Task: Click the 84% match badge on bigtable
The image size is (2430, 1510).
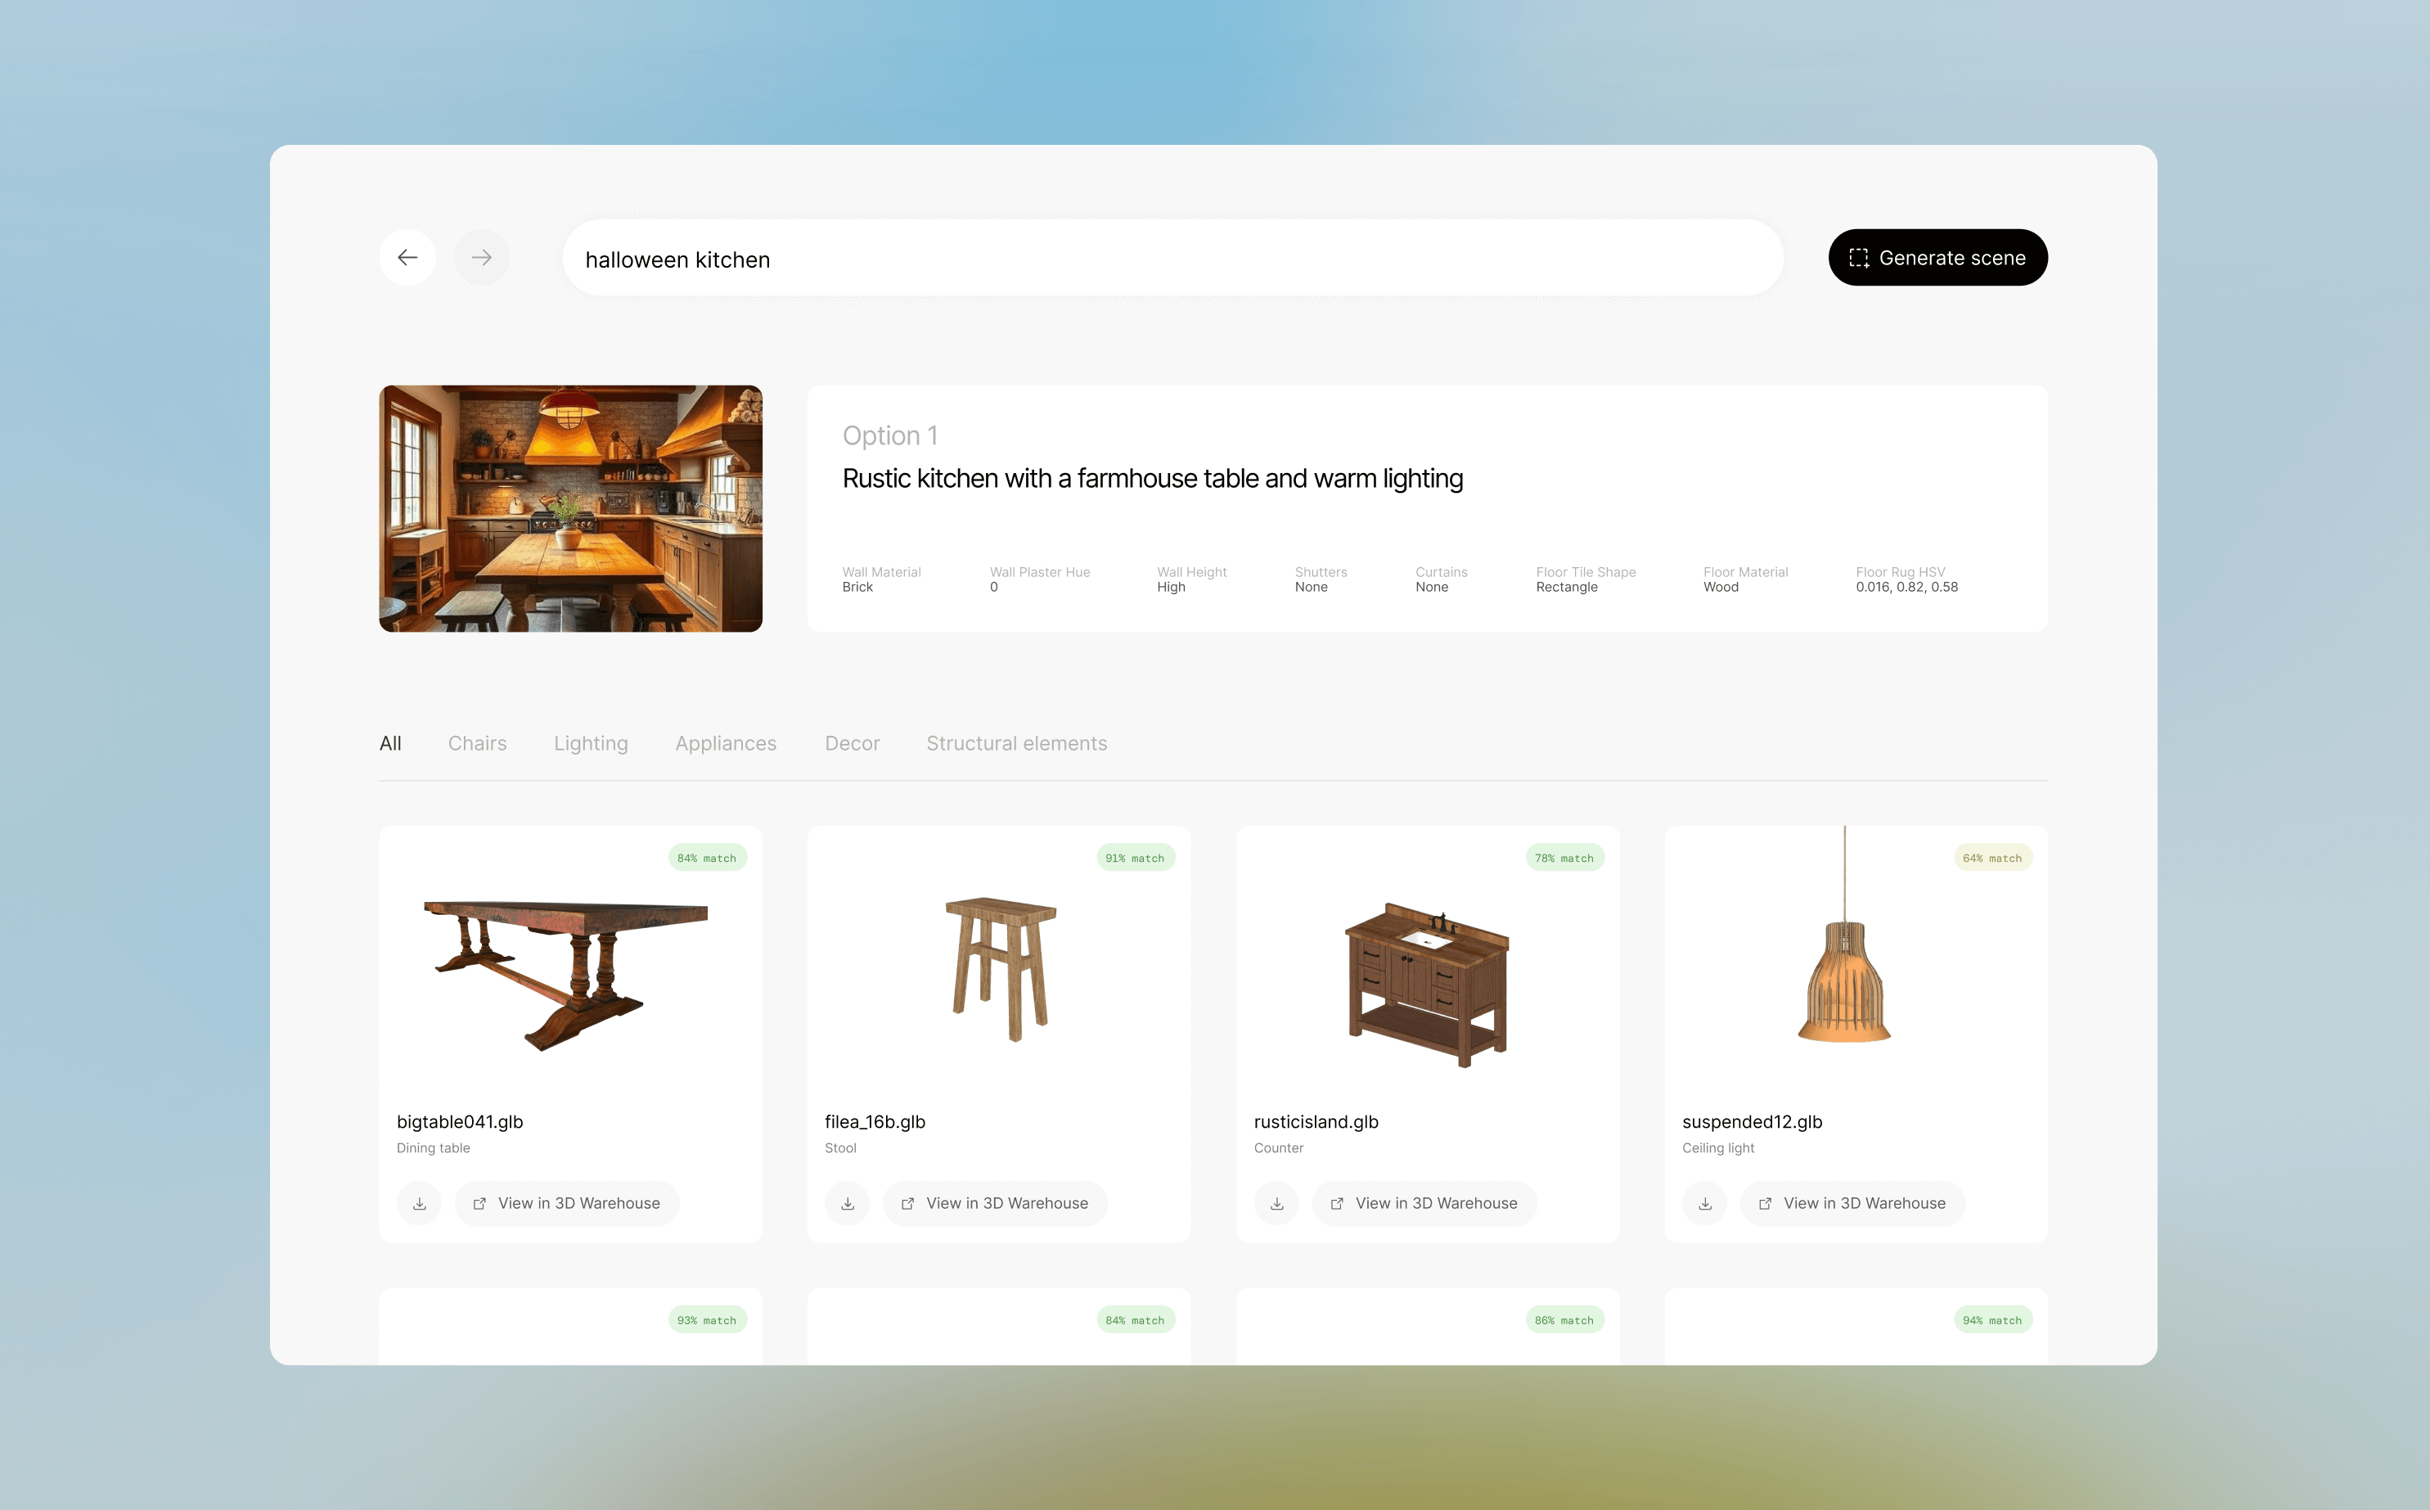Action: click(706, 858)
